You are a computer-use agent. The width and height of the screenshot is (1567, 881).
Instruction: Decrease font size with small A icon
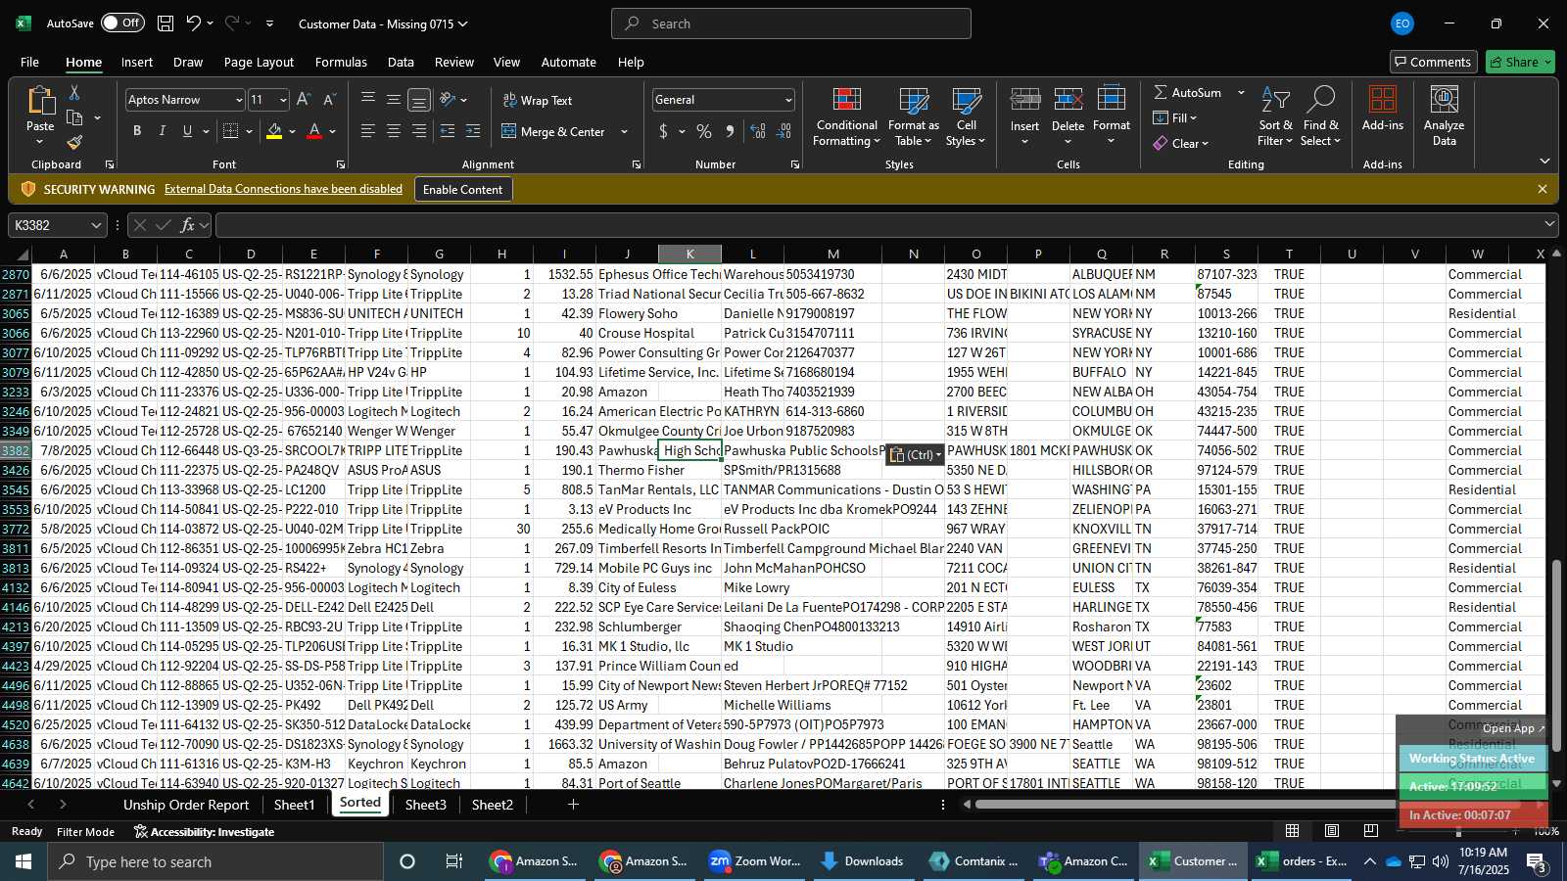point(329,100)
